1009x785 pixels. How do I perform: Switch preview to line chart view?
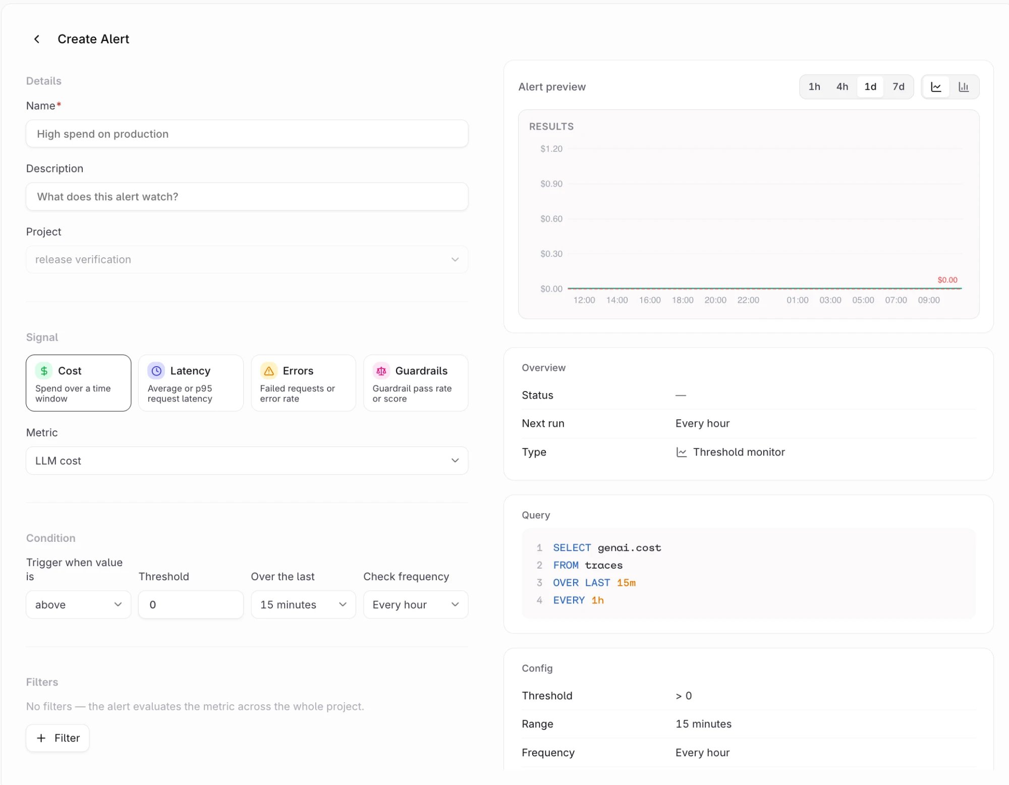(x=936, y=87)
